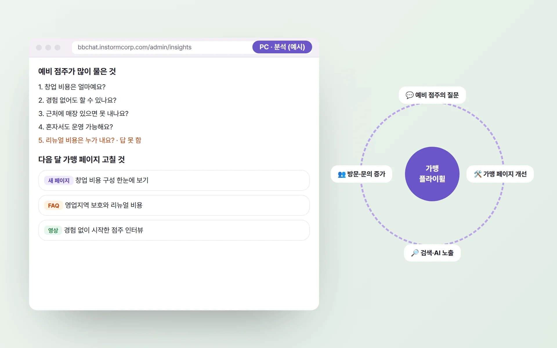Select the orange question 5. 리뉴얼 비용은 누가 내요?
Viewport: 557px width, 348px height.
[x=90, y=140]
